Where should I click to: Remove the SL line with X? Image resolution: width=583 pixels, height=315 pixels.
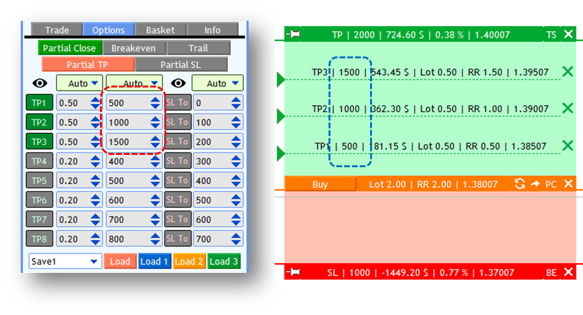tap(568, 272)
